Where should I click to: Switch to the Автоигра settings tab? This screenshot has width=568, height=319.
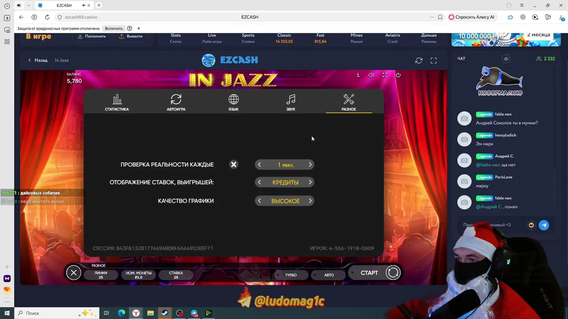(x=176, y=103)
